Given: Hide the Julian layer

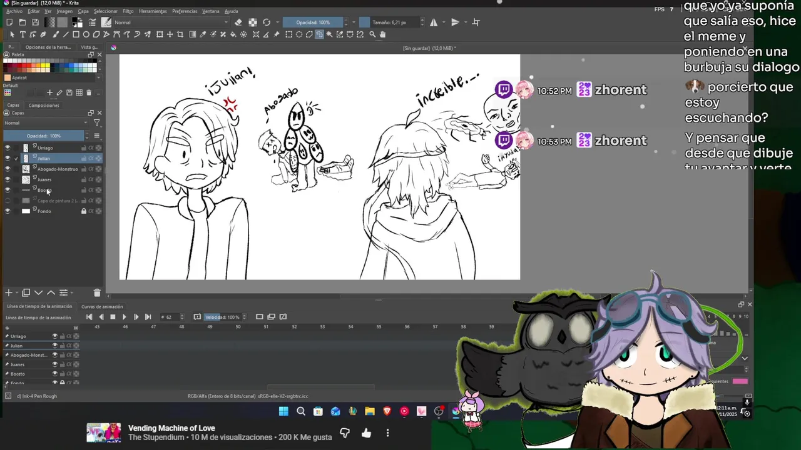Looking at the screenshot, I should pyautogui.click(x=8, y=158).
